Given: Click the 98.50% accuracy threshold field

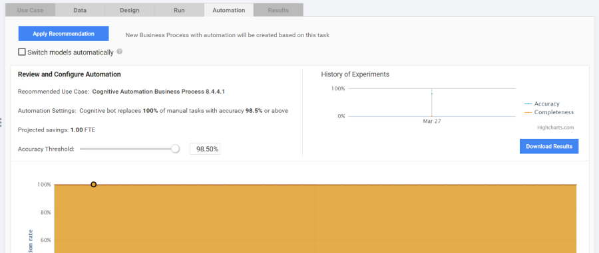Looking at the screenshot, I should [205, 149].
